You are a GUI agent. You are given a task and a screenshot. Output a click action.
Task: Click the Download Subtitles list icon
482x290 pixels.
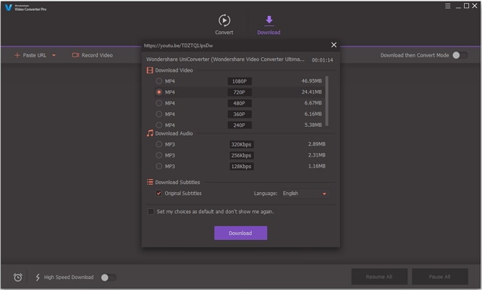[x=150, y=182]
